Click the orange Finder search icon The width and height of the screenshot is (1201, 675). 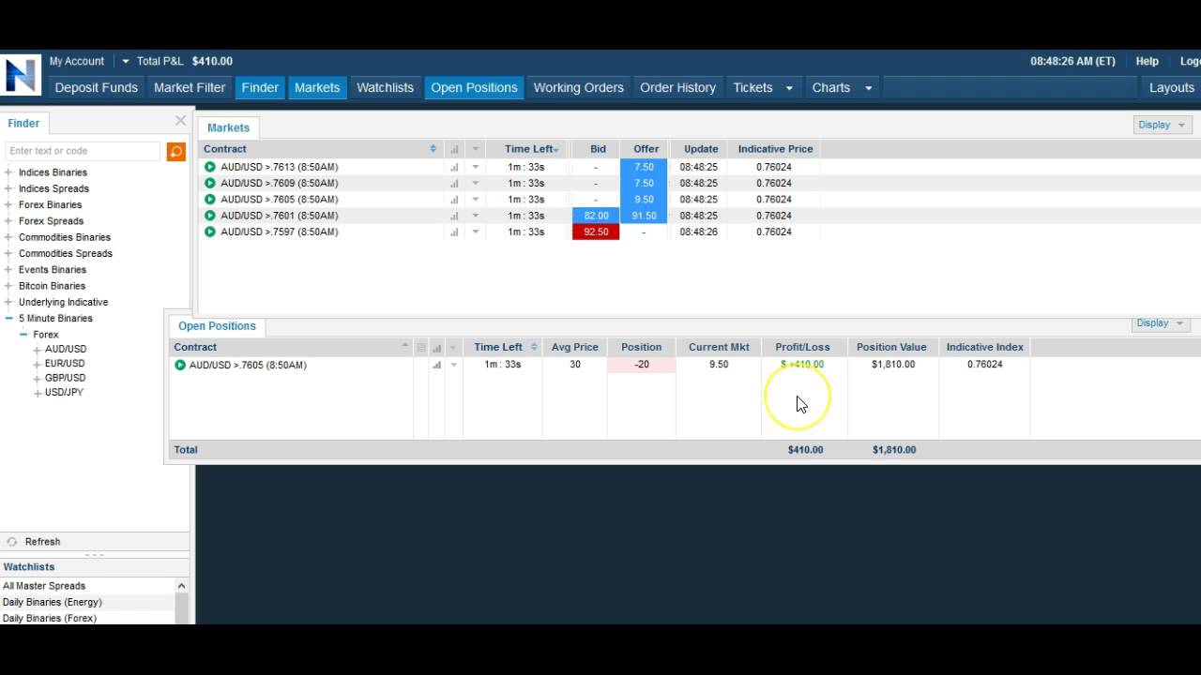coord(175,152)
